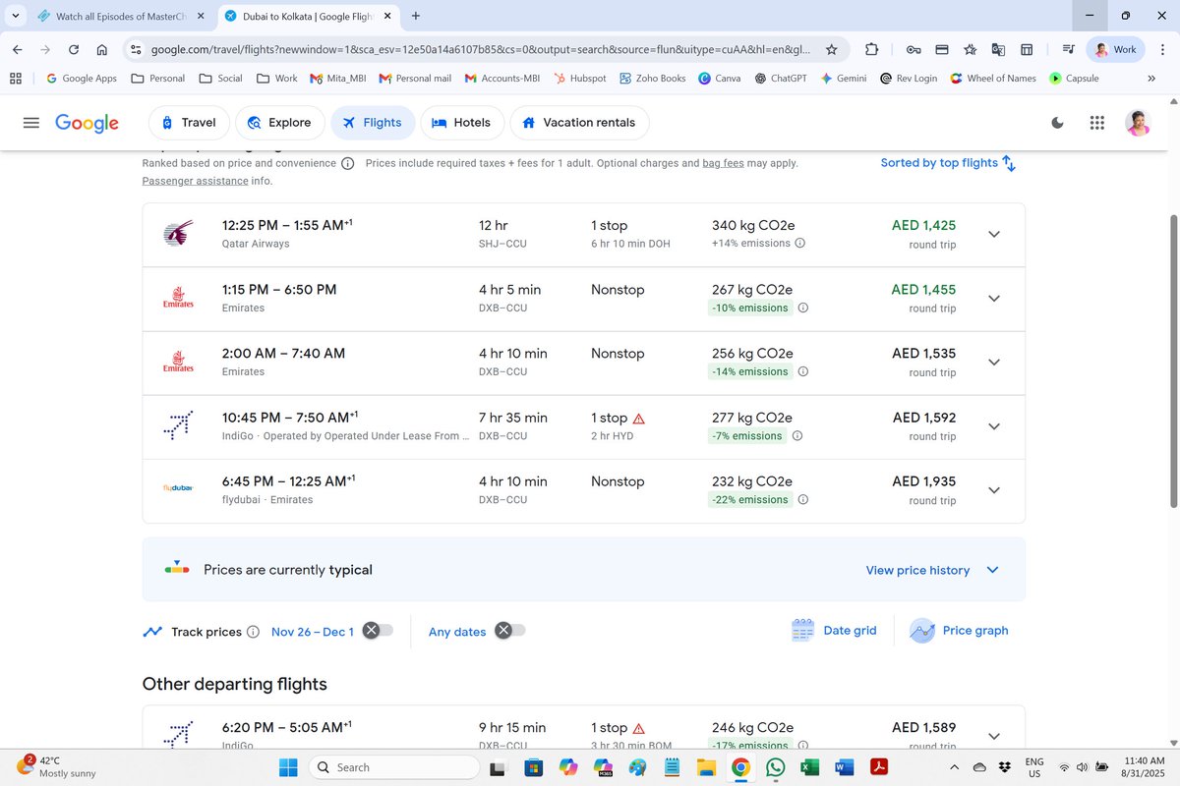Screen dimensions: 1180x786
Task: Switch to the Hotels tab
Action: [462, 123]
